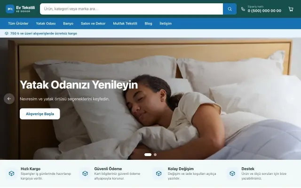Click the Destek box icon

click(232, 173)
